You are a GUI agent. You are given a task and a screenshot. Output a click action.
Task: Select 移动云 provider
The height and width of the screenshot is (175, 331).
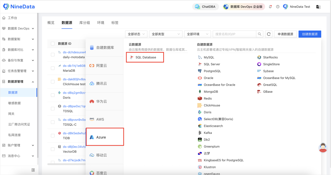(x=105, y=155)
